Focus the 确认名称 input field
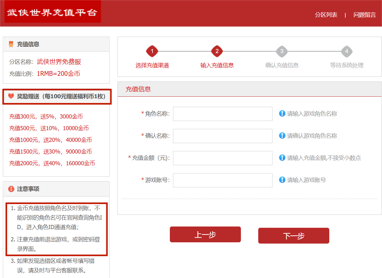This screenshot has height=278, width=382. pos(223,136)
